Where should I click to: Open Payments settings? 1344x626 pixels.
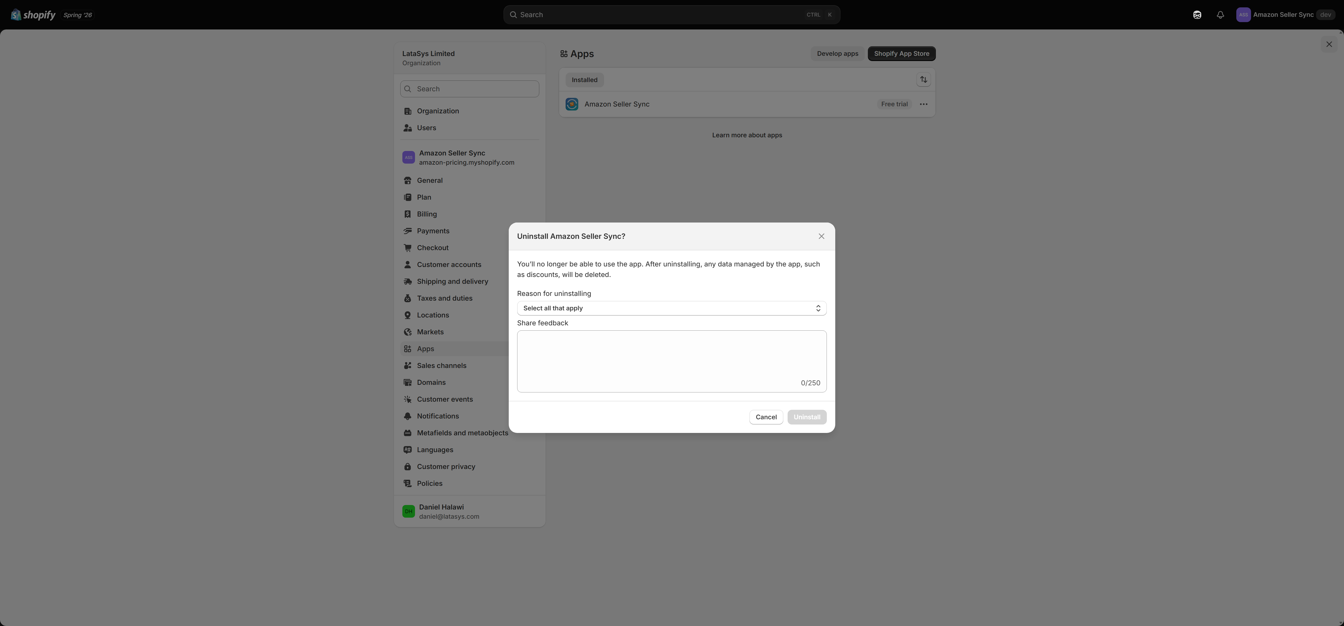454,231
